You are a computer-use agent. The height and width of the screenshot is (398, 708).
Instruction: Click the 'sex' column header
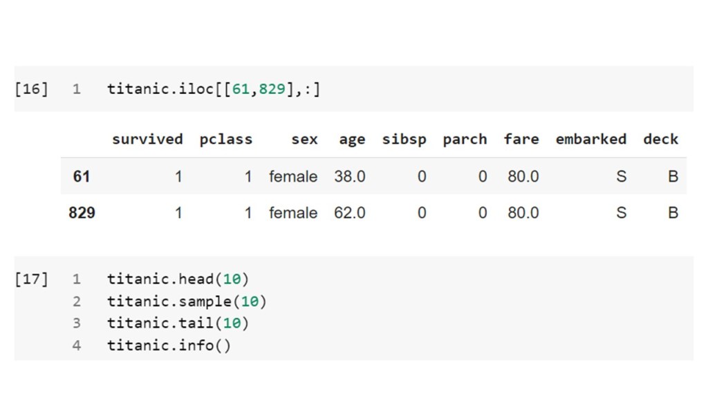click(x=304, y=139)
